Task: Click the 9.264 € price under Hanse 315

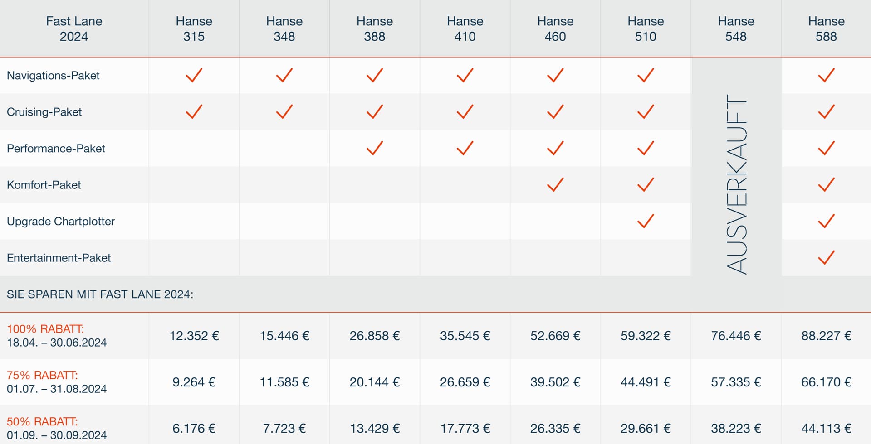Action: click(194, 382)
